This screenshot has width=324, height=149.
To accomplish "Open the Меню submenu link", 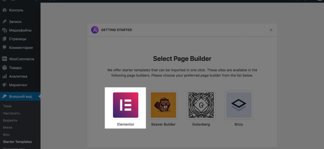I will 8,127.
